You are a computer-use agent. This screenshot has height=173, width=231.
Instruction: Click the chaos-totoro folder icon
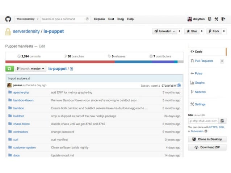coord(10,124)
